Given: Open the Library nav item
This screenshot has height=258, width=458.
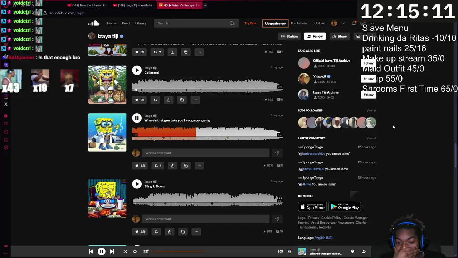Looking at the screenshot, I should click(x=141, y=23).
